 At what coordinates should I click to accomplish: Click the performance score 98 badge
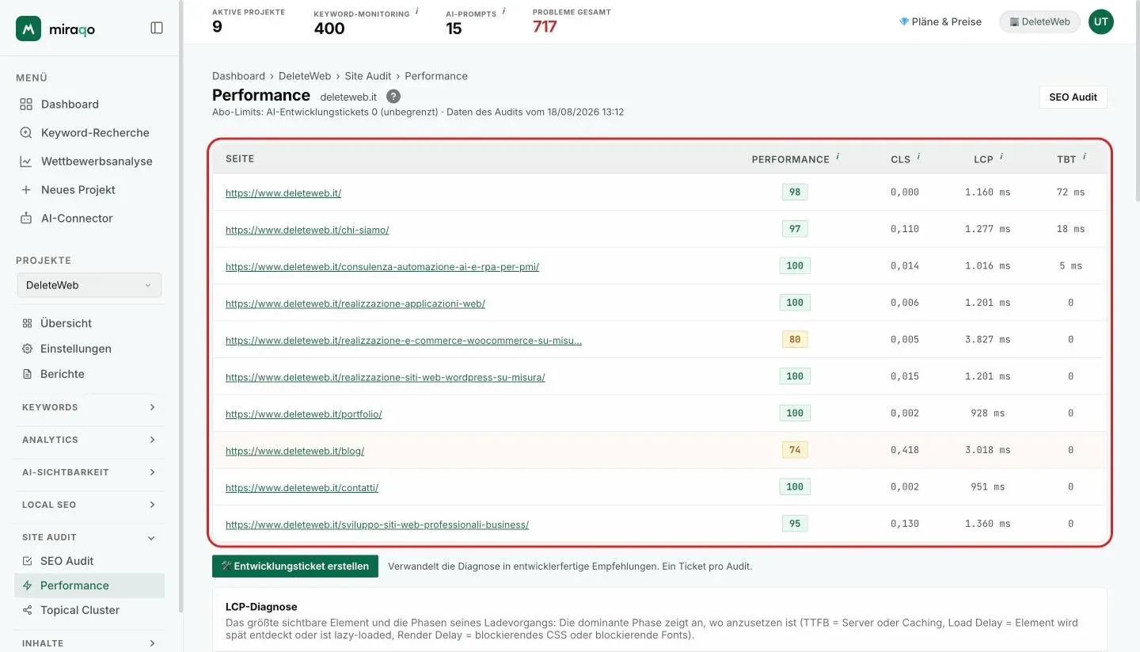795,192
